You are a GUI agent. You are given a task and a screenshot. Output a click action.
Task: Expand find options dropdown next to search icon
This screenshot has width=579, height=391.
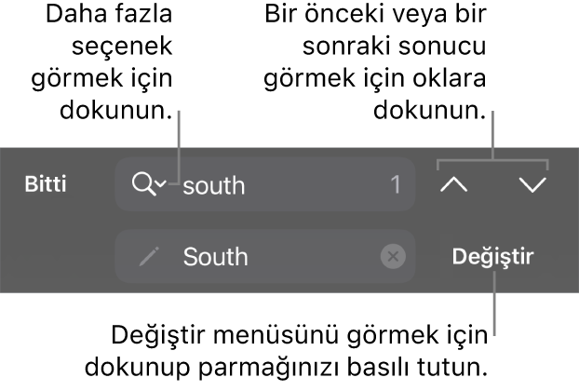[161, 183]
